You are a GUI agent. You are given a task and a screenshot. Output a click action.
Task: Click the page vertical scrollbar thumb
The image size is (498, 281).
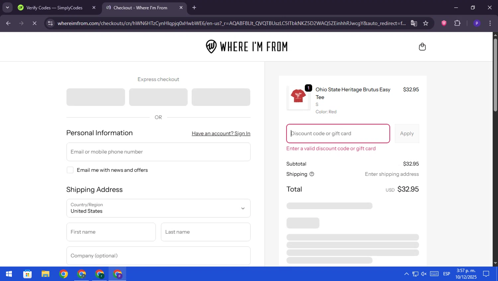(495, 75)
